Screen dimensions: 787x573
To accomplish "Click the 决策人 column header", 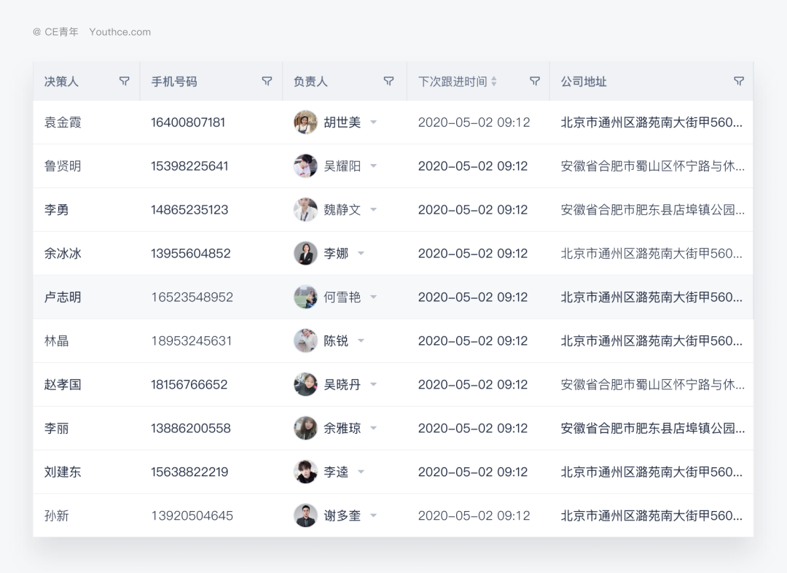I will click(x=61, y=82).
